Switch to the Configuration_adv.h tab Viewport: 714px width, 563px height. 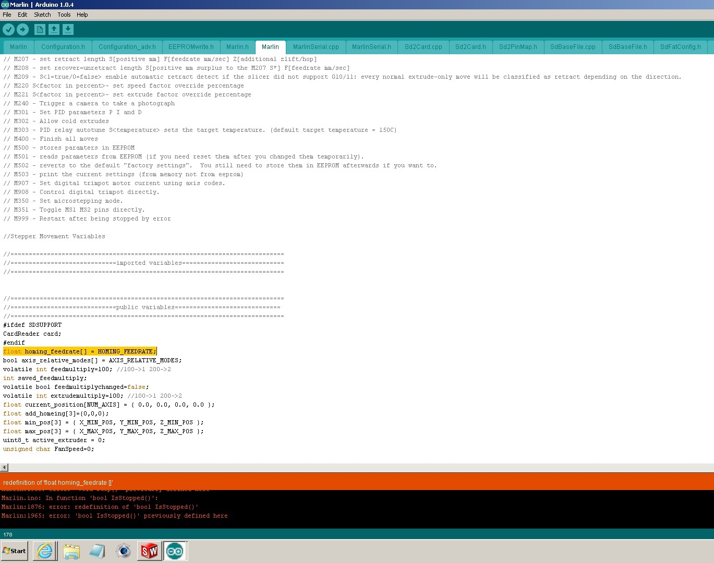tap(127, 47)
